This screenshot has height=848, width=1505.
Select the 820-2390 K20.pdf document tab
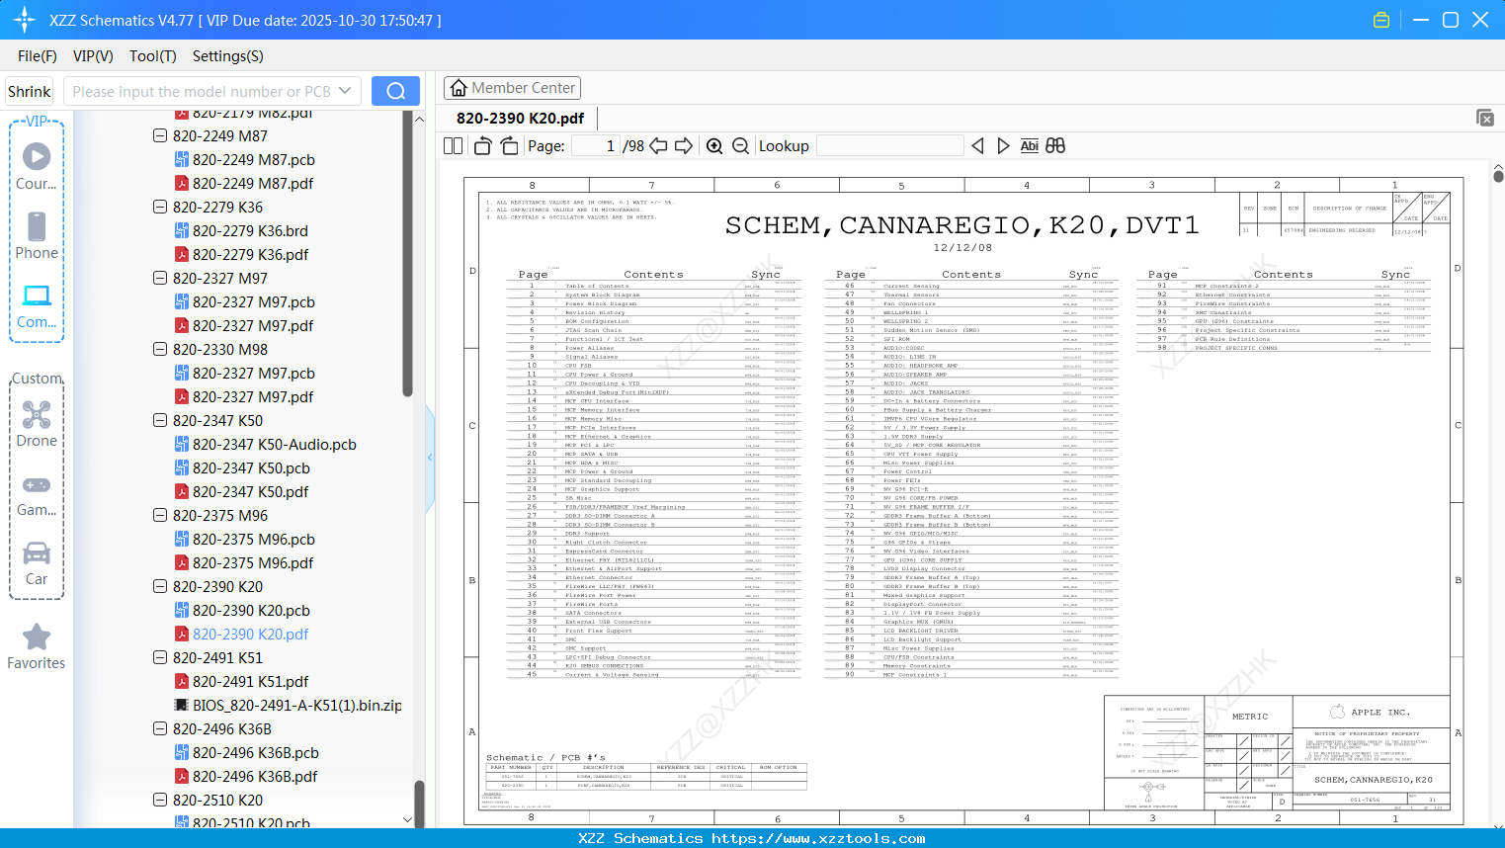520,118
